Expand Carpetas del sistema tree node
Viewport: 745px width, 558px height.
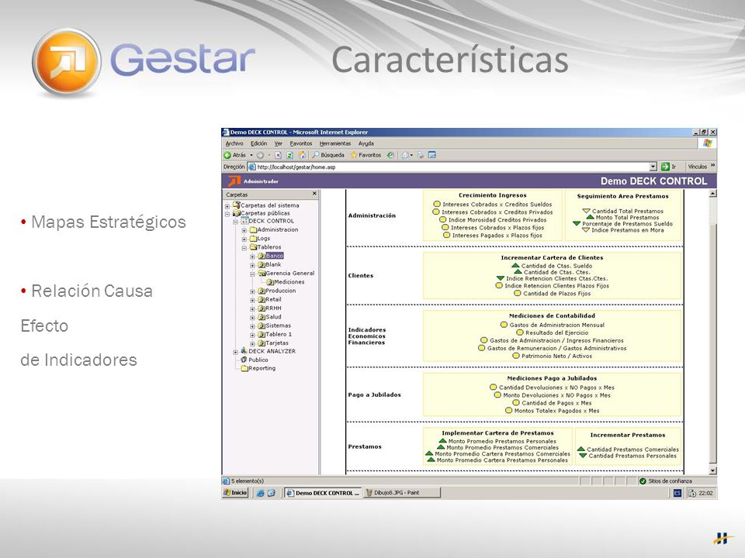click(227, 206)
